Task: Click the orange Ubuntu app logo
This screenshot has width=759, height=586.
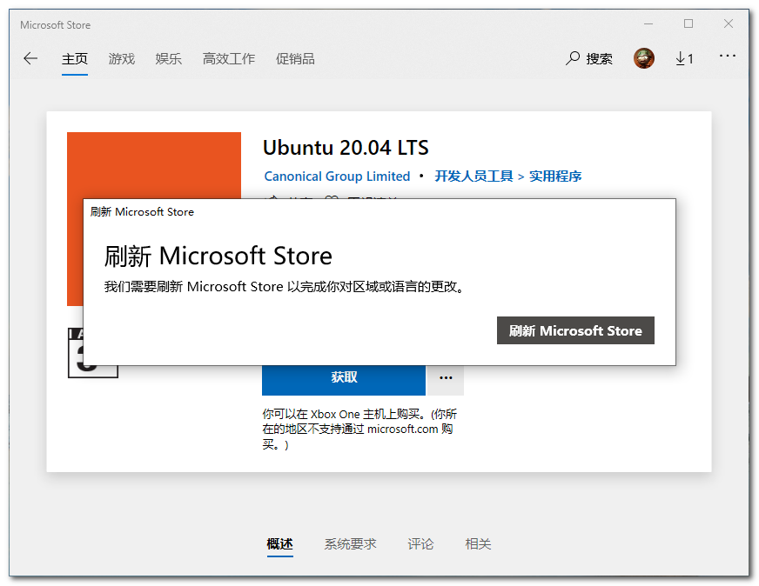Action: click(153, 165)
